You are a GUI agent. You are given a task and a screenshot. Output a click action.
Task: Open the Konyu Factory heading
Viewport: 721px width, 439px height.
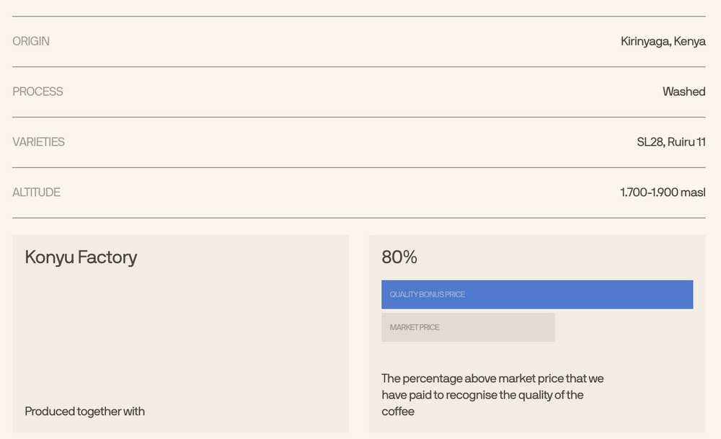pos(81,257)
